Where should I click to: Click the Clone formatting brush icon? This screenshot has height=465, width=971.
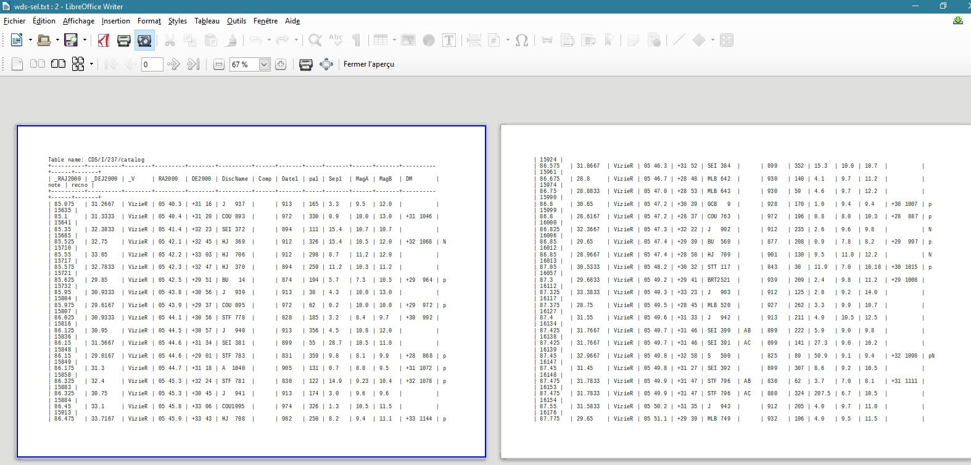[x=231, y=41]
